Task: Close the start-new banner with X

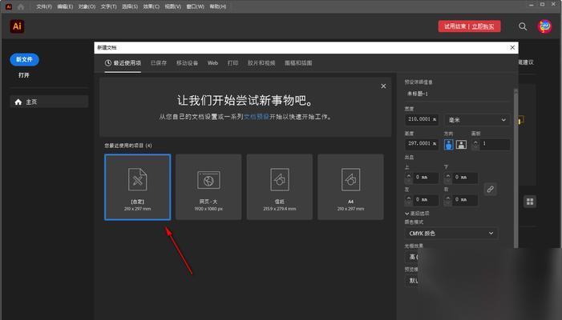Action: pos(383,86)
